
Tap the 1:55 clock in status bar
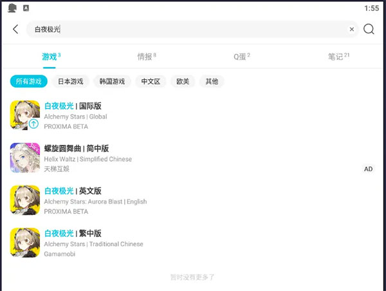[372, 8]
